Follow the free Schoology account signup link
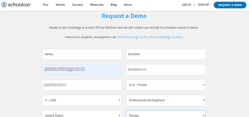The width and height of the screenshot is (249, 117). pyautogui.click(x=149, y=37)
